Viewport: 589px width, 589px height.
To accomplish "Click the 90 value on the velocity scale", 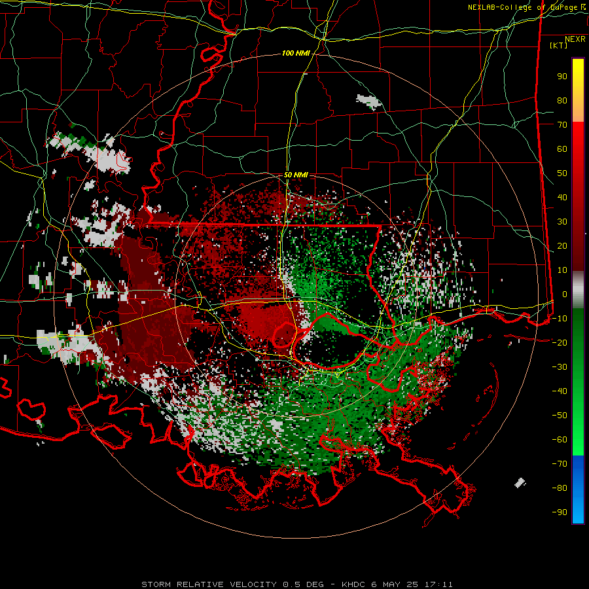I will click(562, 77).
